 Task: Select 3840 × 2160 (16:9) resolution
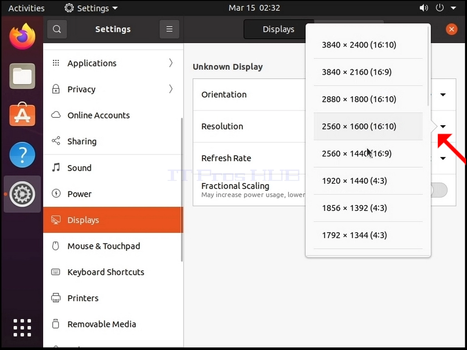(368, 72)
